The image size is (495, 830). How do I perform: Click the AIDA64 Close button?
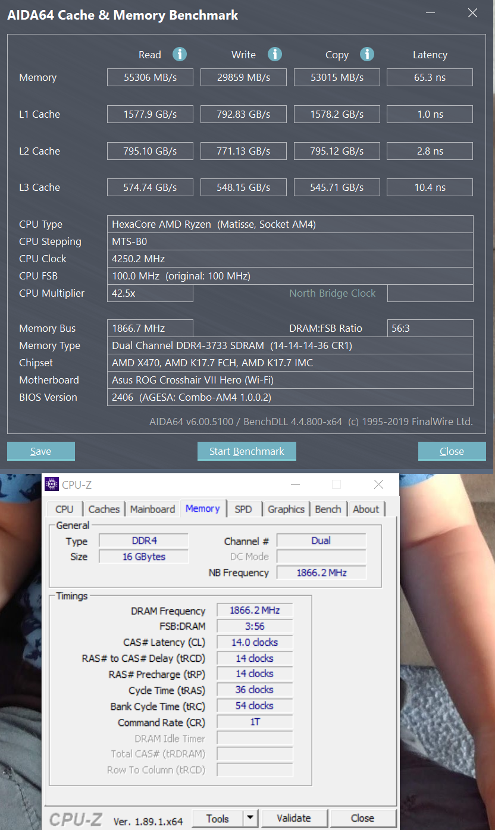[x=452, y=451]
